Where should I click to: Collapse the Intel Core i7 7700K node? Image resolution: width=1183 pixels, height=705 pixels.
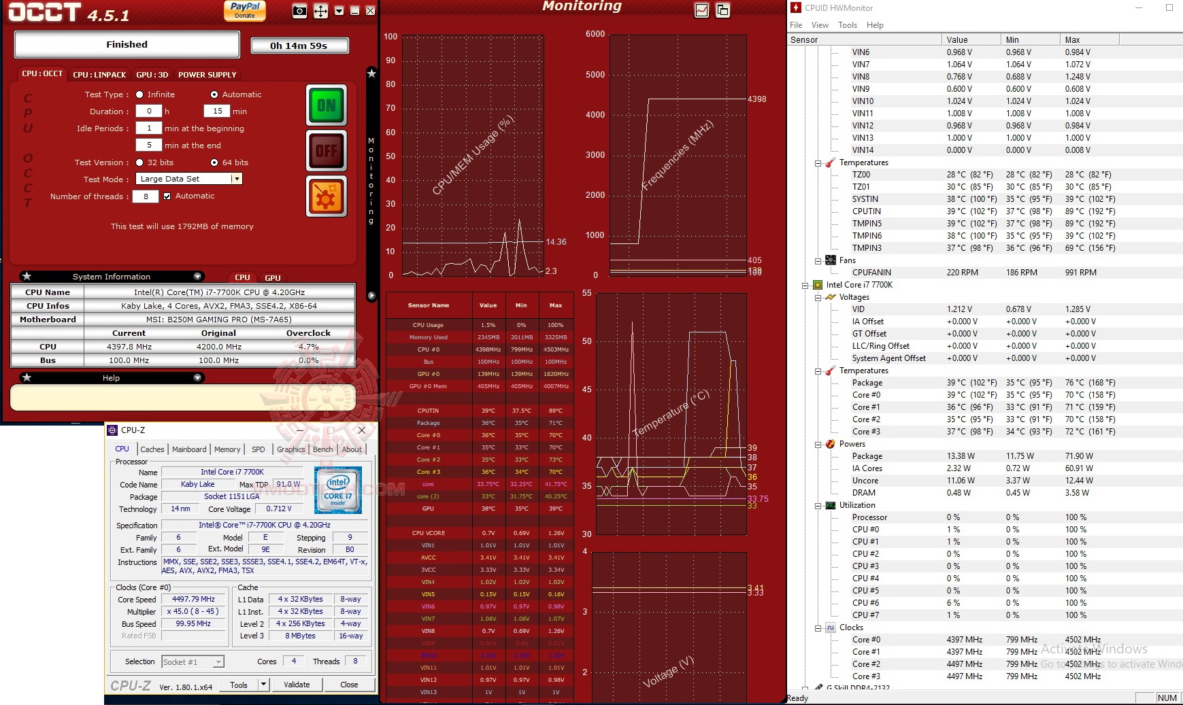805,286
